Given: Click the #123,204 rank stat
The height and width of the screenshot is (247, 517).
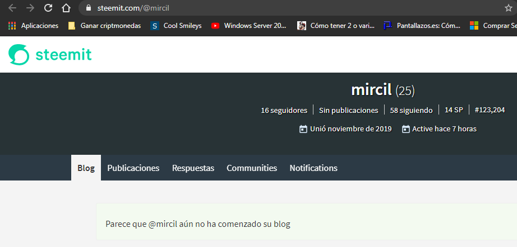Looking at the screenshot, I should [490, 110].
